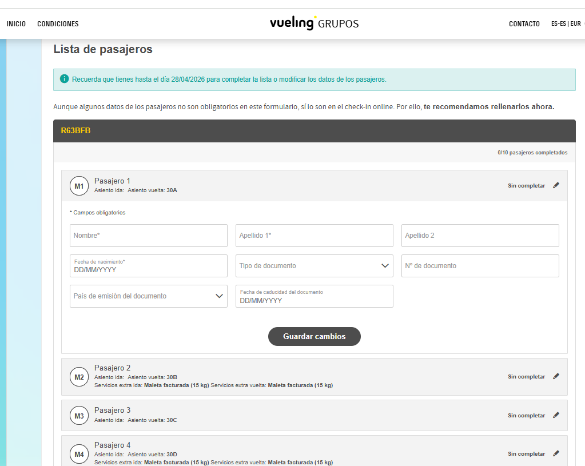Click the Fecha de nacimiento date field
This screenshot has height=466, width=585.
pos(148,266)
